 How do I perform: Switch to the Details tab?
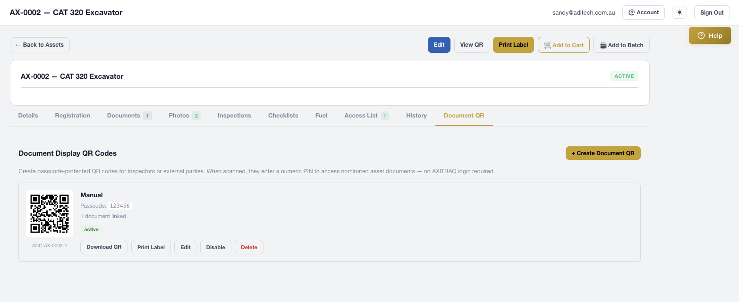click(28, 115)
